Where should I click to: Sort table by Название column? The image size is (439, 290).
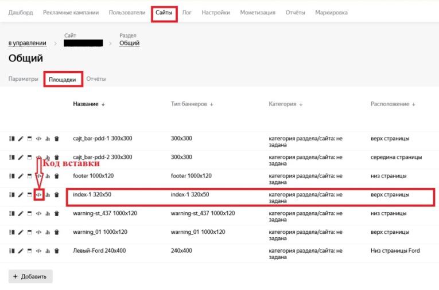coord(89,104)
